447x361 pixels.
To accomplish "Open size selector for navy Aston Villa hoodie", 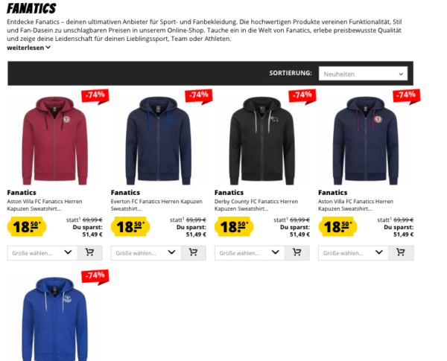I will click(x=353, y=253).
